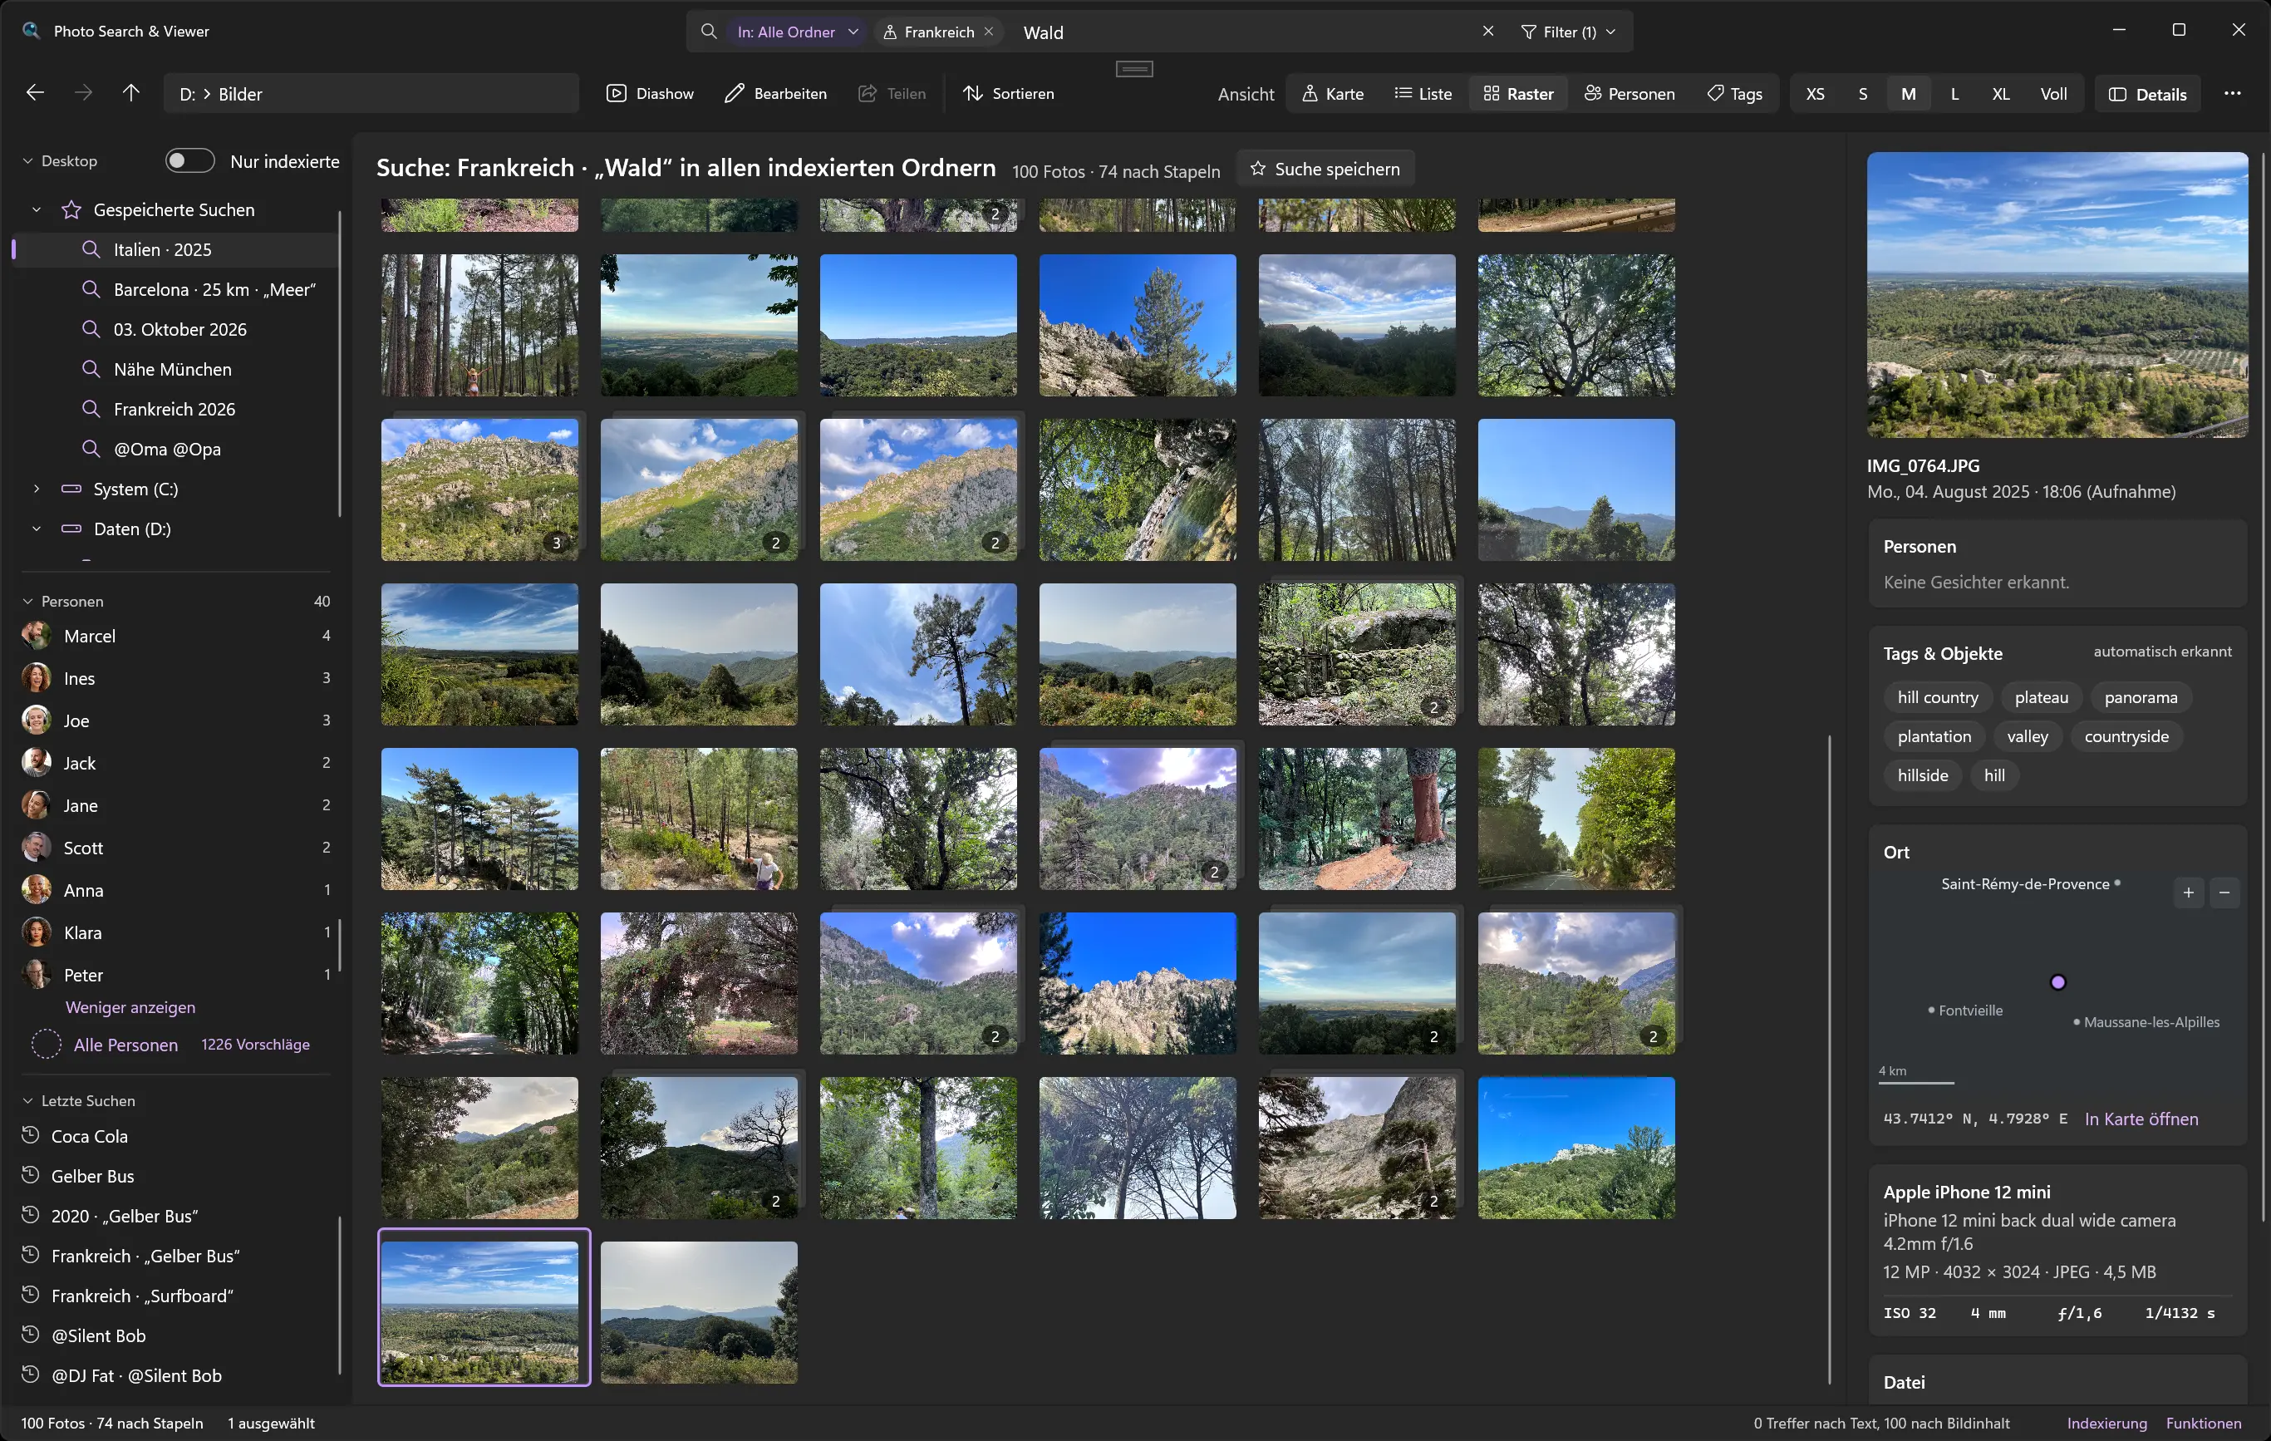Switch to Liste view
The width and height of the screenshot is (2271, 1441).
tap(1423, 94)
